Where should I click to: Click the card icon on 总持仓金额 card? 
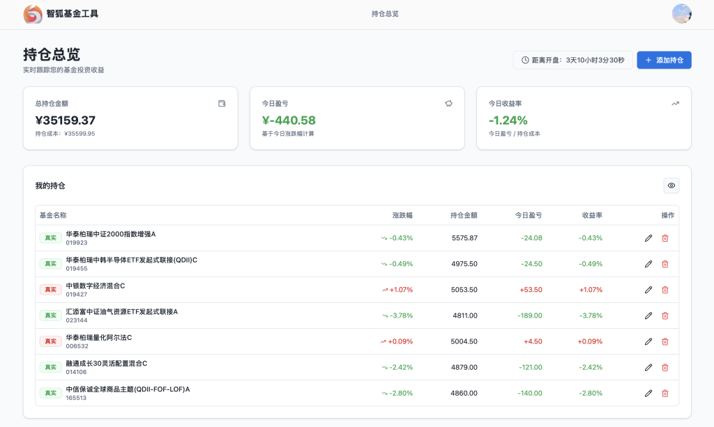coord(222,103)
